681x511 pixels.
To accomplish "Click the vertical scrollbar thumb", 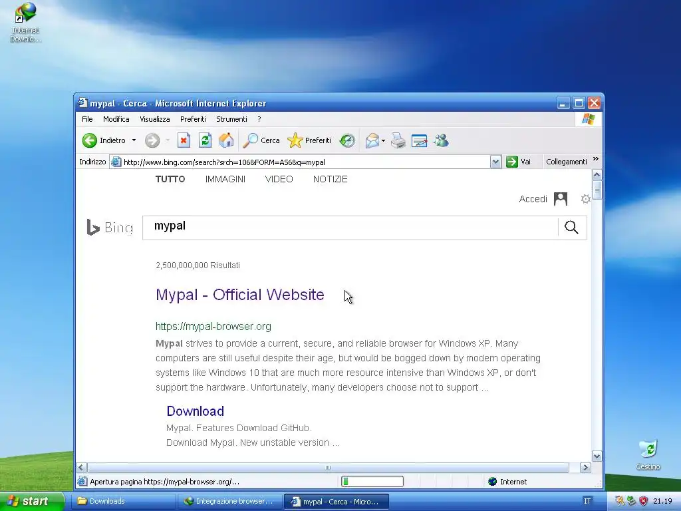I will pyautogui.click(x=597, y=190).
